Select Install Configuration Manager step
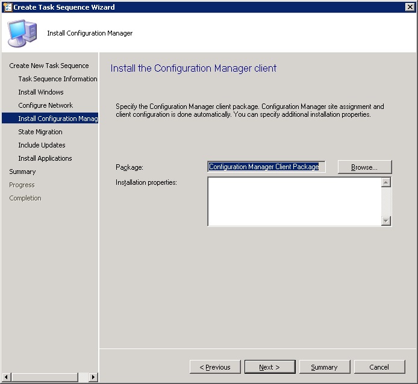 click(x=57, y=119)
